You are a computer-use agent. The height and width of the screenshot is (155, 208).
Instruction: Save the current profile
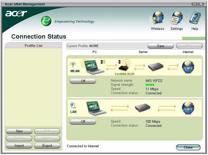[x=161, y=46]
